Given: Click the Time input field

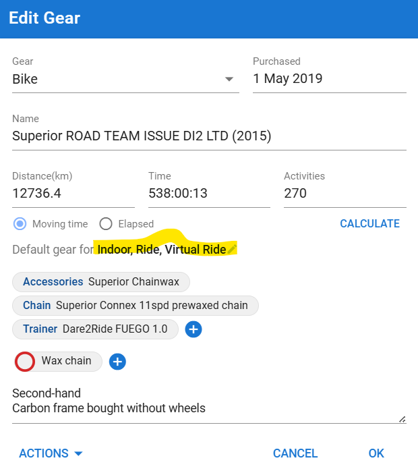Looking at the screenshot, I should tap(209, 194).
